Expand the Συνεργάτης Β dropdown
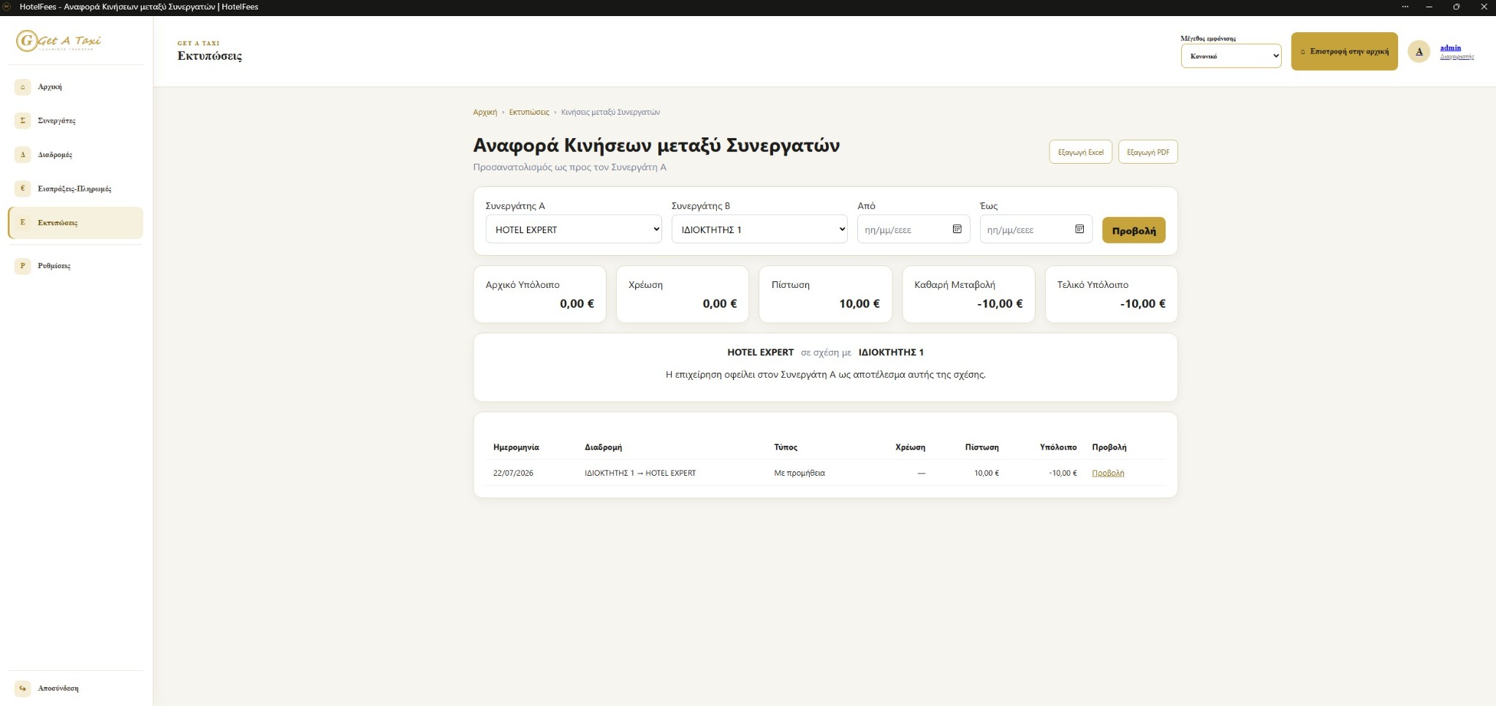1496x706 pixels. tap(759, 229)
